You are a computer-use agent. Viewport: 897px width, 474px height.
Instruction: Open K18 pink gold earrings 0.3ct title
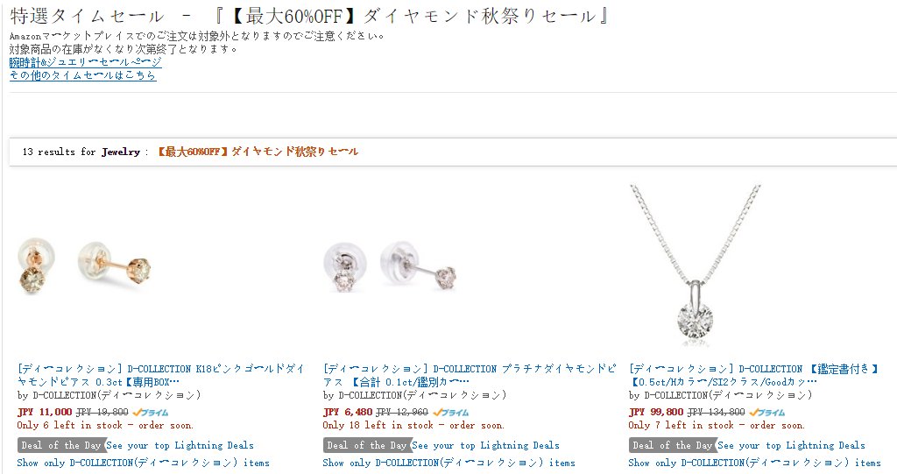click(161, 375)
